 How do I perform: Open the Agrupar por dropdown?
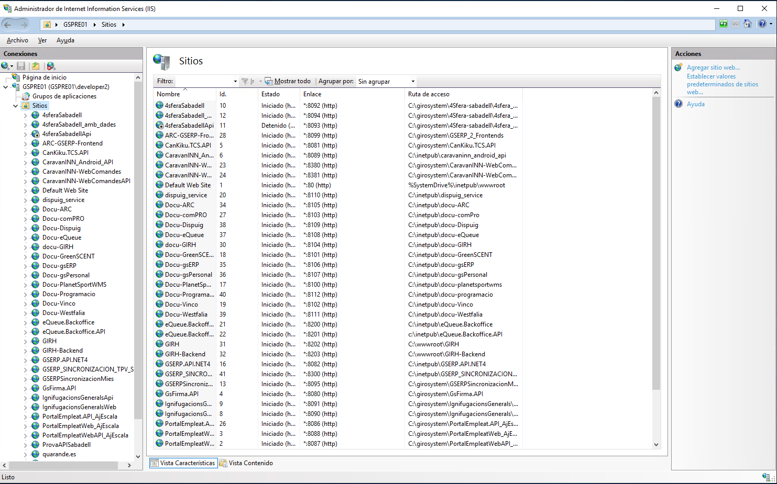(413, 82)
